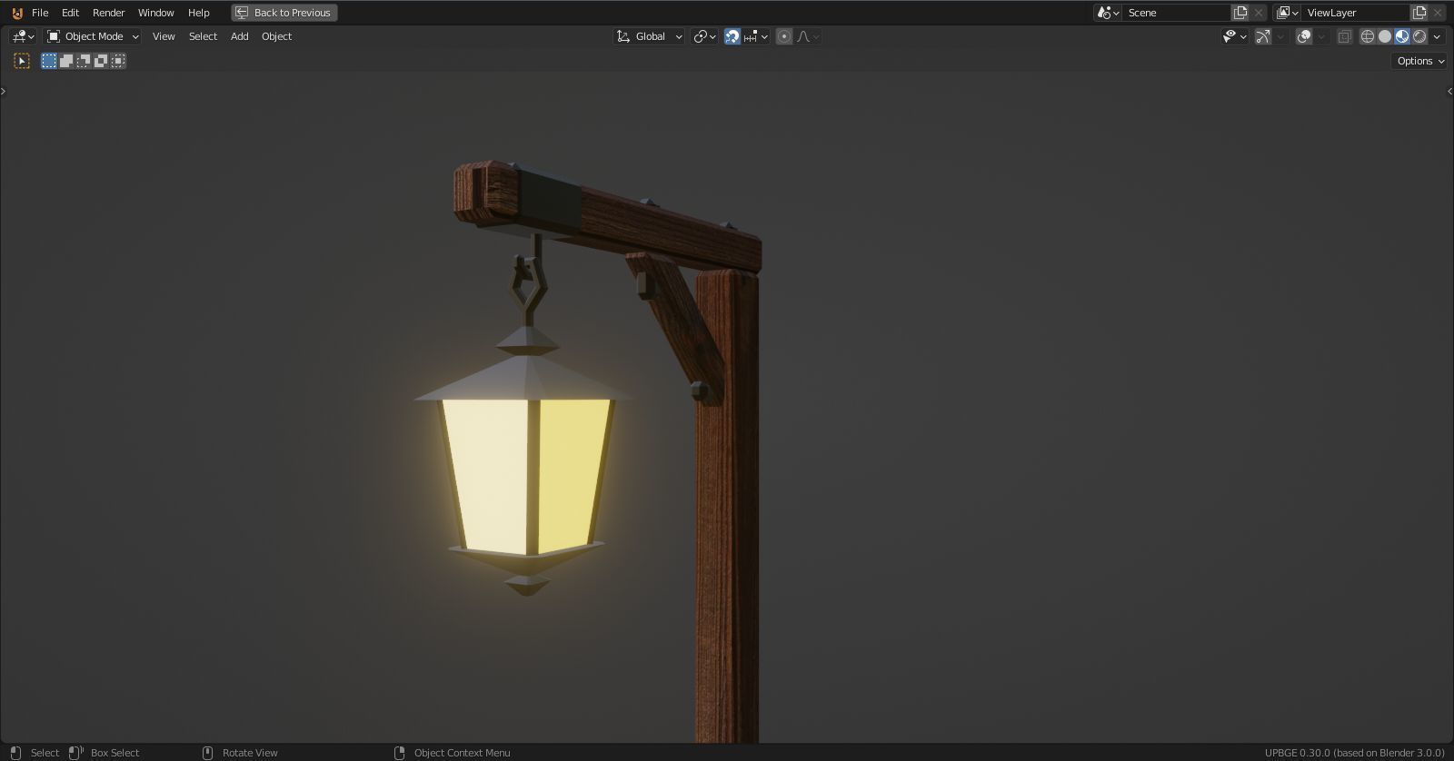This screenshot has width=1454, height=761.
Task: Open the Edit menu
Action: pos(70,13)
